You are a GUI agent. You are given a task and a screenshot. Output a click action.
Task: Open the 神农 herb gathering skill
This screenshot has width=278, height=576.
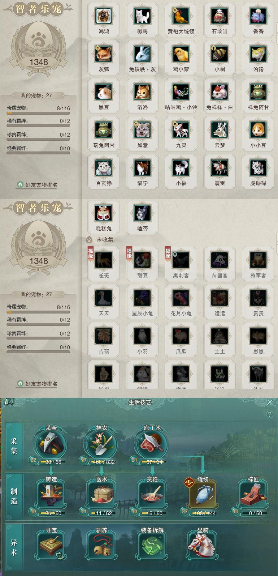(x=101, y=444)
